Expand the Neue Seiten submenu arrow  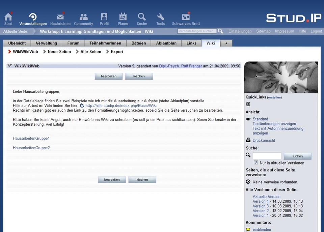click(45, 52)
